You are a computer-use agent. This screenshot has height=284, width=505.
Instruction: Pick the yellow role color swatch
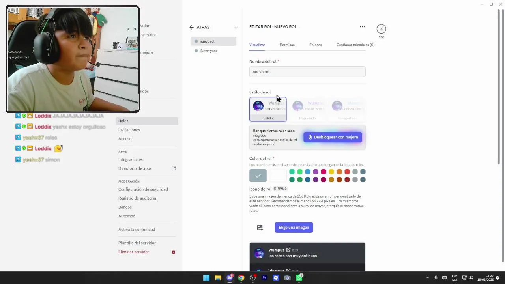[x=331, y=172]
